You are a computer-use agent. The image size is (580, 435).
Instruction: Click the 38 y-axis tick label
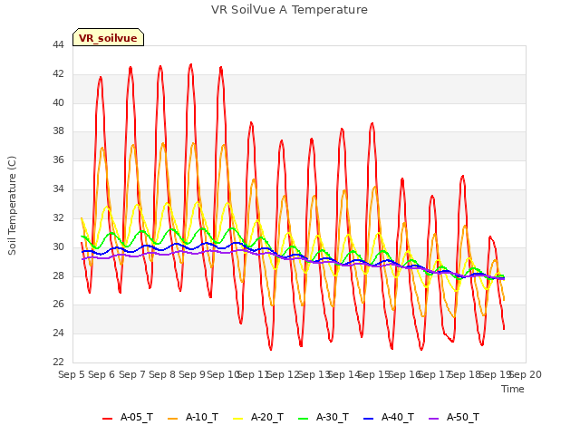coord(58,130)
